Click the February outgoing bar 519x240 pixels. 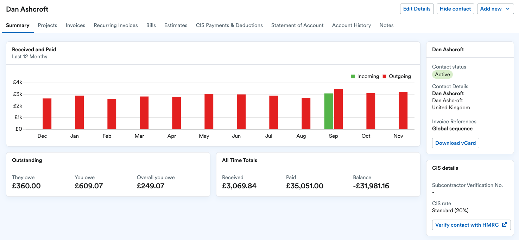pyautogui.click(x=112, y=114)
